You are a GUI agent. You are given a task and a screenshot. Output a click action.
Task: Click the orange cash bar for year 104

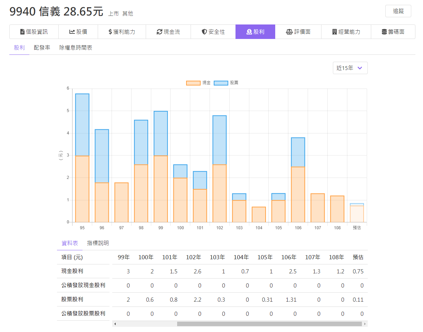click(x=259, y=214)
